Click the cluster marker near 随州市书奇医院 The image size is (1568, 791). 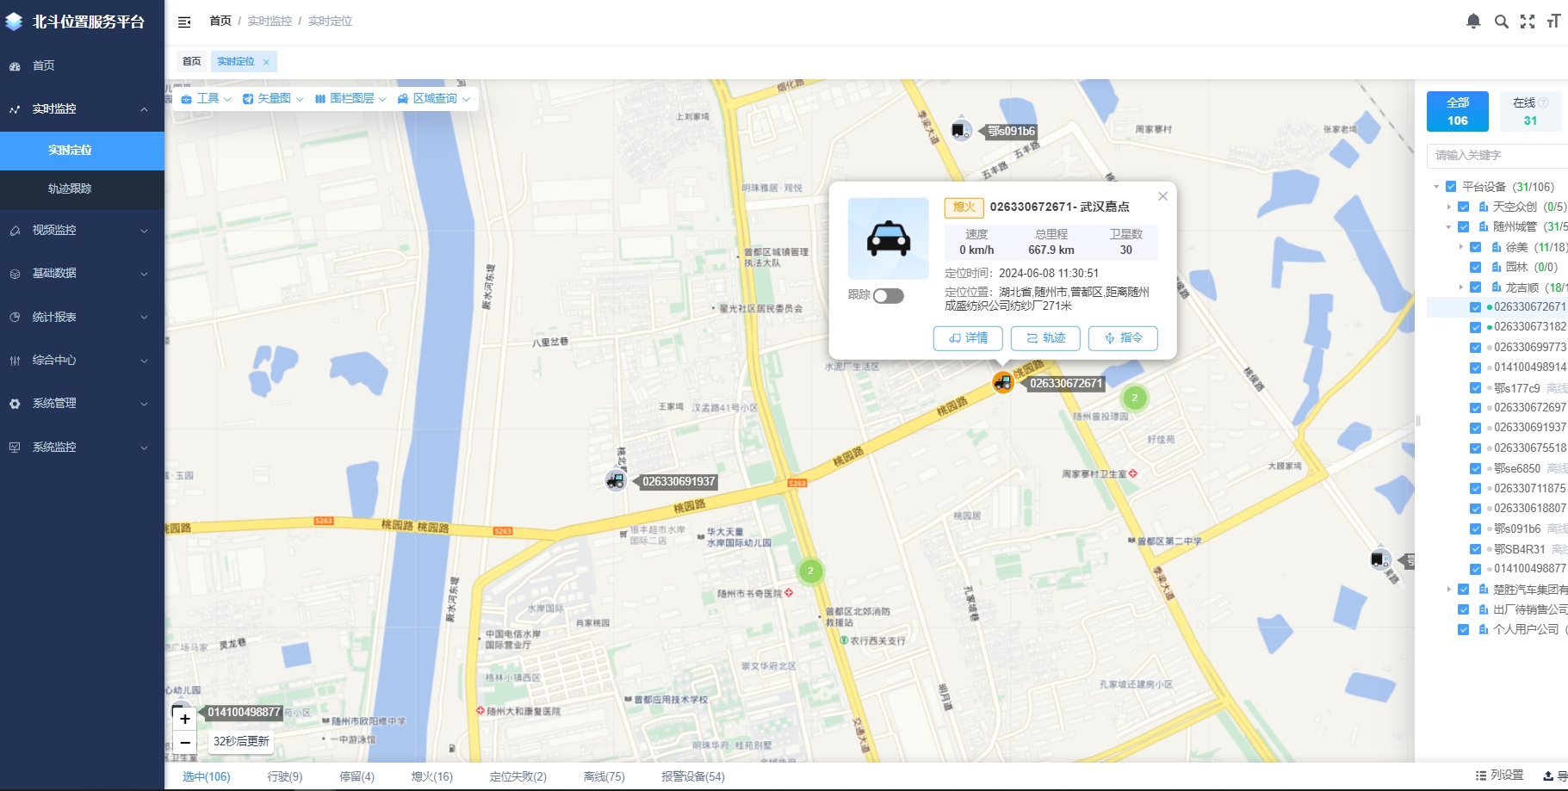click(810, 571)
